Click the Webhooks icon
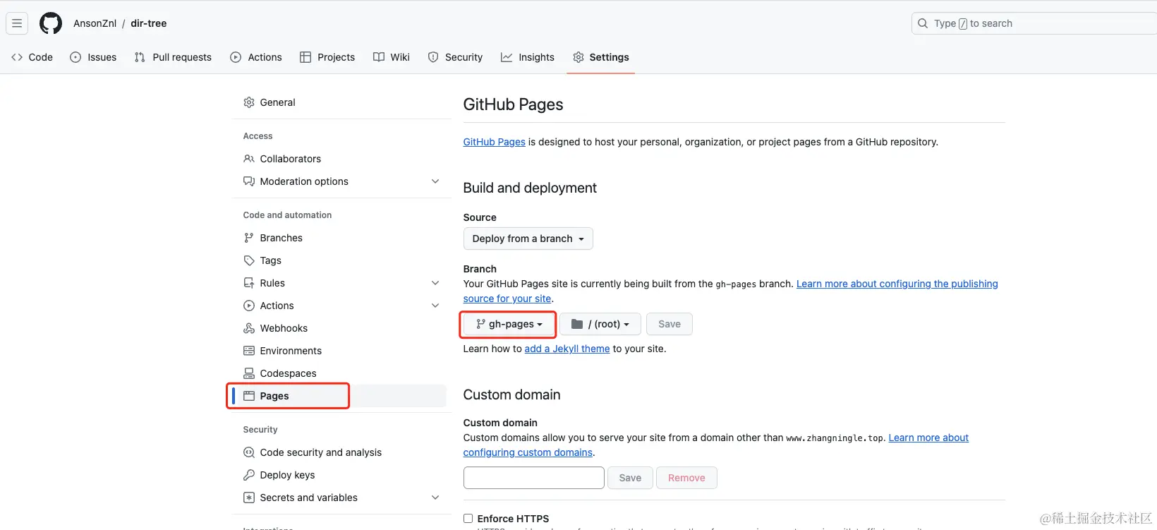1157x530 pixels. coord(249,328)
